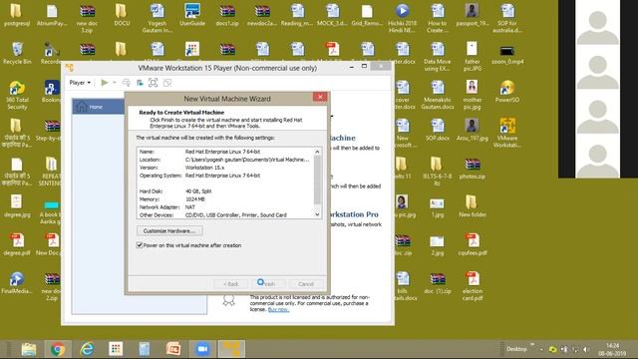Click Send Ctrl+Alt+Del toolbar icon
This screenshot has width=638, height=359.
click(127, 83)
